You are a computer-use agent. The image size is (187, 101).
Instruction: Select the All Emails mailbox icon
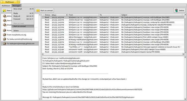tap(5, 16)
